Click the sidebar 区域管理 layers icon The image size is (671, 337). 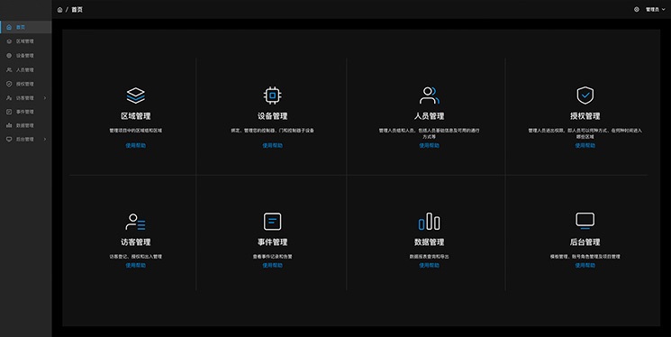pyautogui.click(x=9, y=41)
